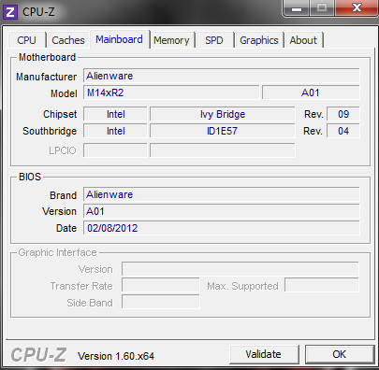Image resolution: width=379 pixels, height=370 pixels.
Task: Open the SPD tab
Action: (x=214, y=40)
